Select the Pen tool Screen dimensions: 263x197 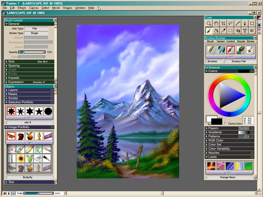(245, 24)
